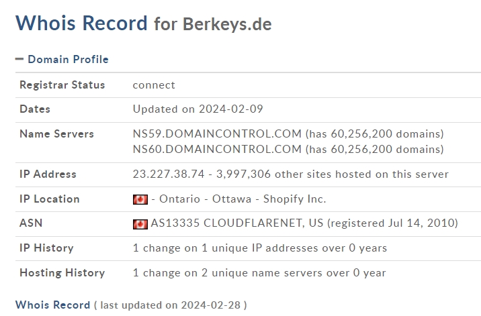Click the Canada flag in IP Location row
481x316 pixels.
(140, 199)
